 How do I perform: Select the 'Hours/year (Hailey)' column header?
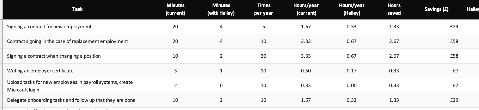point(352,9)
